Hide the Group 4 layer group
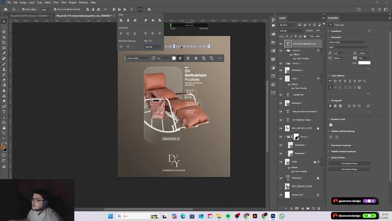Screen dimensions: 392x221 click(281, 50)
